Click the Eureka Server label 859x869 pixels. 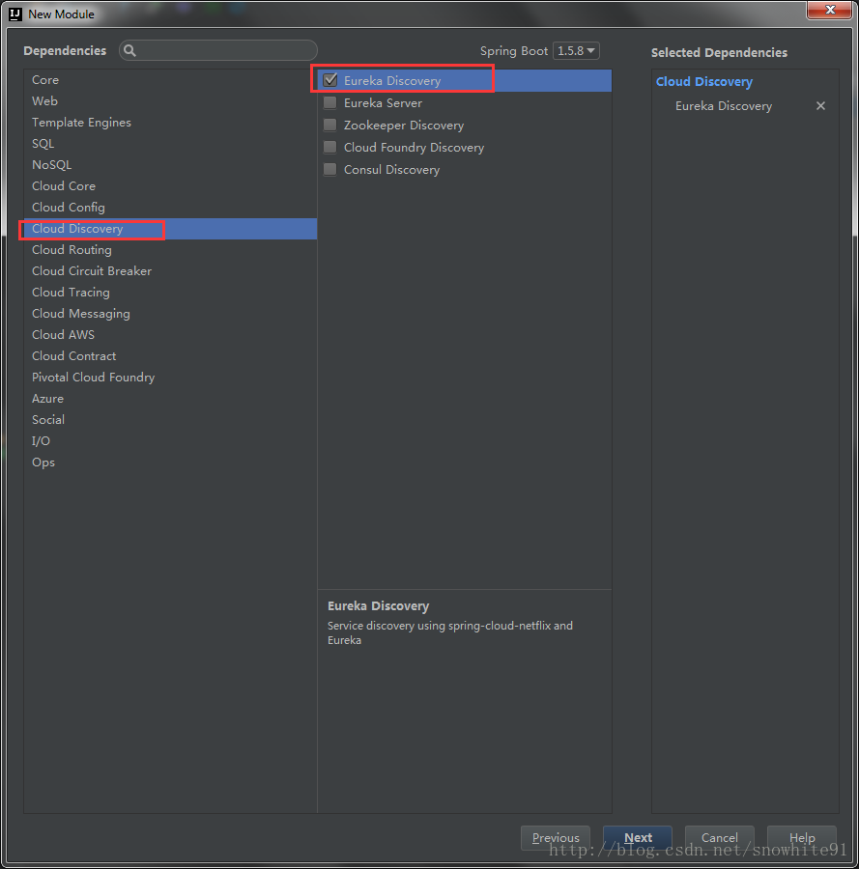pos(383,103)
